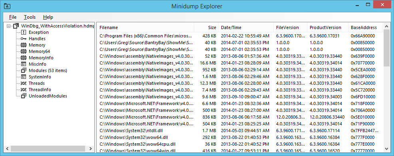Click date 2014-01-23 08:32:36 AM
This screenshot has width=394, height=156.
pyautogui.click(x=245, y=103)
